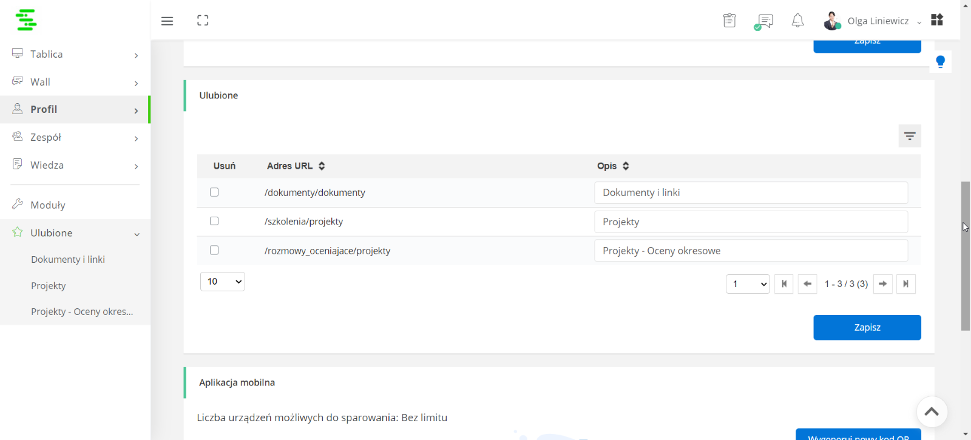Open the clipboard tasks icon
971x440 pixels.
click(x=729, y=21)
